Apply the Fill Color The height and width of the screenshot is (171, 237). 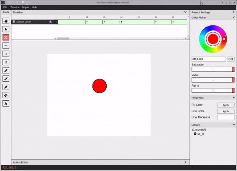pyautogui.click(x=226, y=105)
